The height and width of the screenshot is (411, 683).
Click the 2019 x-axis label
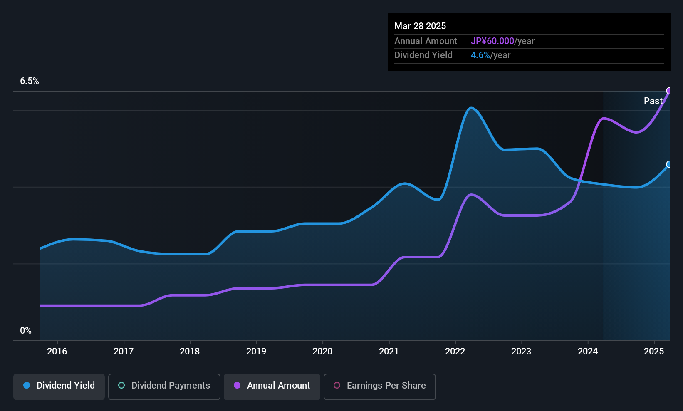click(256, 352)
